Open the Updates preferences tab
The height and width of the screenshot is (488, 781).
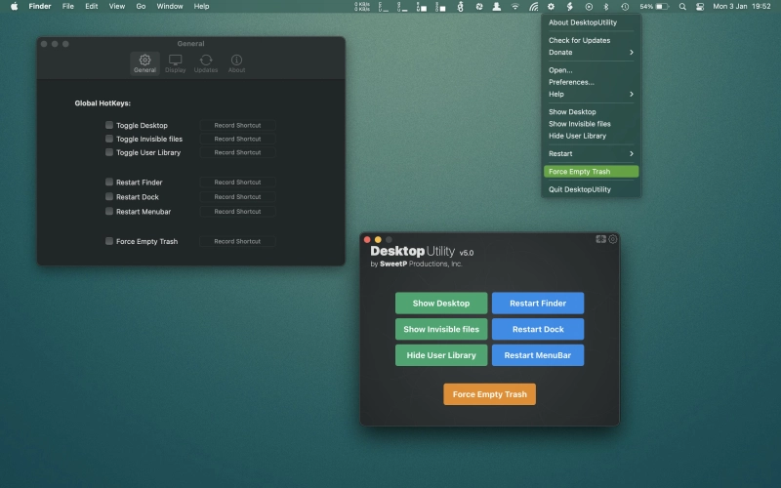pyautogui.click(x=206, y=63)
